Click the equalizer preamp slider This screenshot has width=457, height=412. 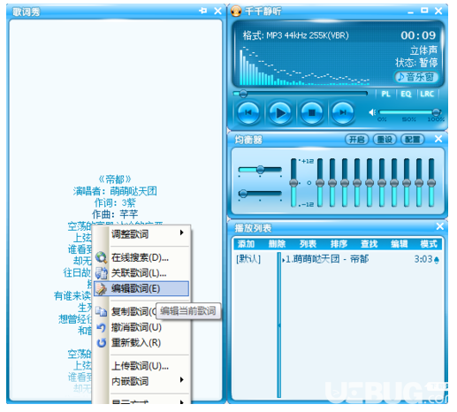[x=293, y=182]
